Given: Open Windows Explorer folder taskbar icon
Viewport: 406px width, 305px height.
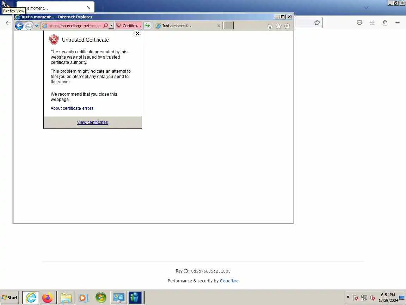Looking at the screenshot, I should pos(66,298).
